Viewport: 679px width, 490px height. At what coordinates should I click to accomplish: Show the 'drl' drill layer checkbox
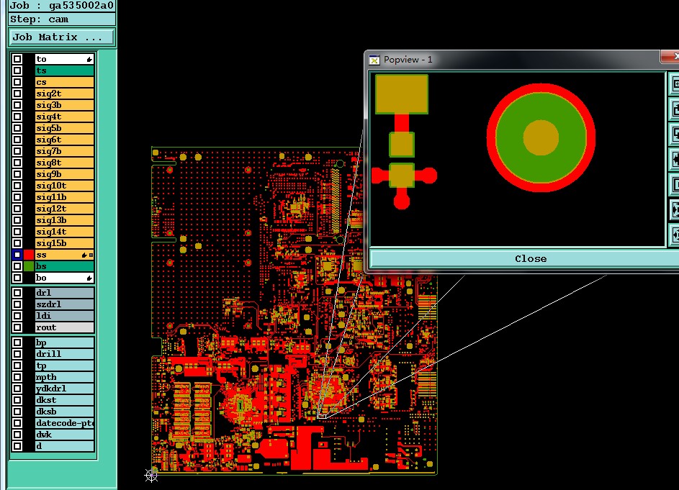coord(17,293)
